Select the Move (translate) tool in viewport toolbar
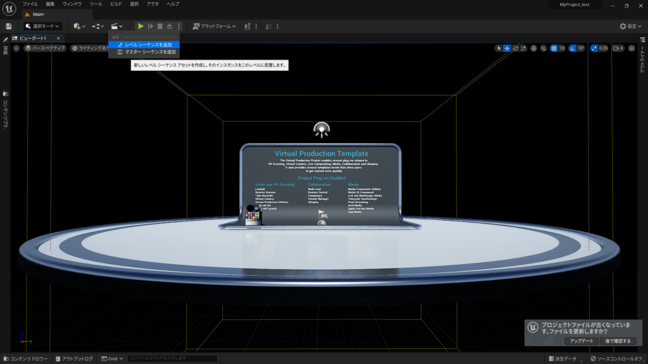This screenshot has height=364, width=648. pos(507,48)
